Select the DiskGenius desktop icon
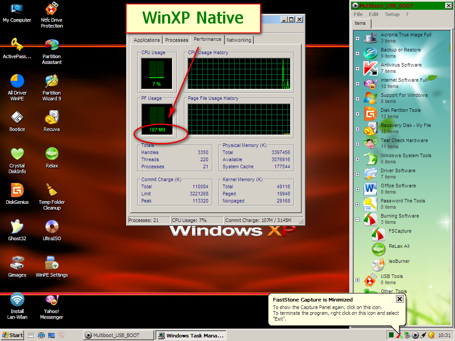The height and width of the screenshot is (341, 455). 17,194
